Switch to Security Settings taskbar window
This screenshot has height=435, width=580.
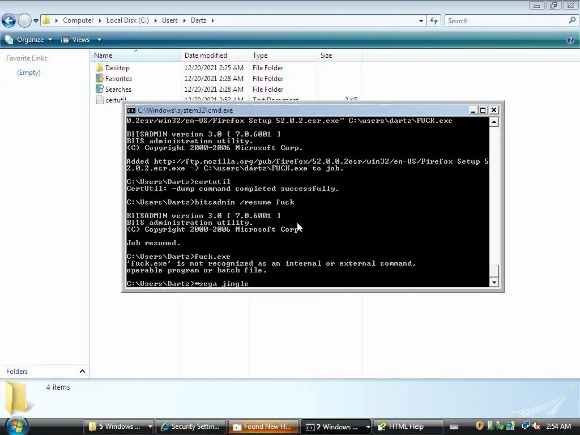[190, 427]
